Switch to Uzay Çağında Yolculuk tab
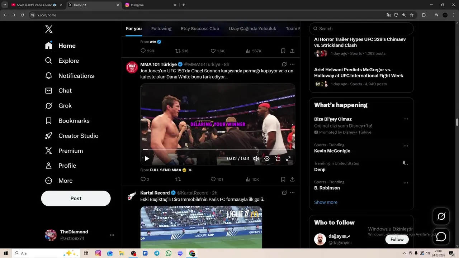 tap(252, 29)
